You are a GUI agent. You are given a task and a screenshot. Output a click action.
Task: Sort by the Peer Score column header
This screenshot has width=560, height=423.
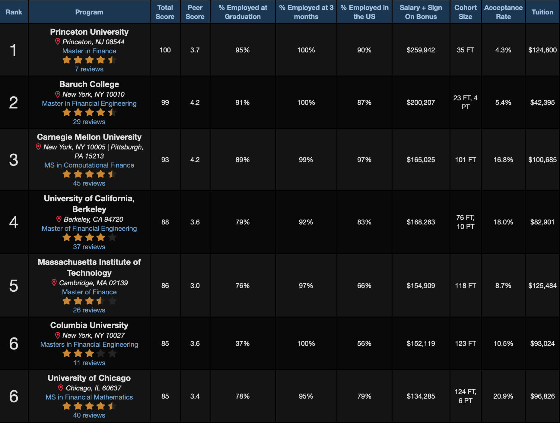click(x=195, y=12)
